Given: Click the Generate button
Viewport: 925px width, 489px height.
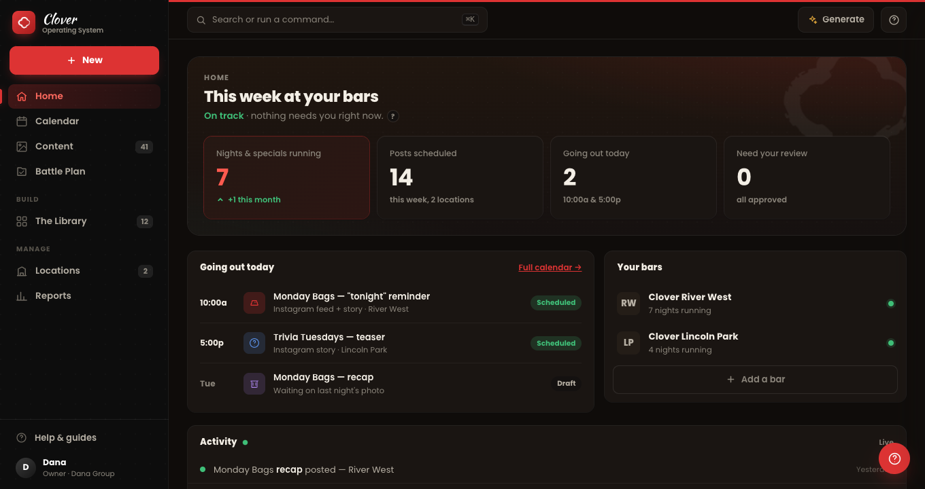Looking at the screenshot, I should tap(836, 20).
